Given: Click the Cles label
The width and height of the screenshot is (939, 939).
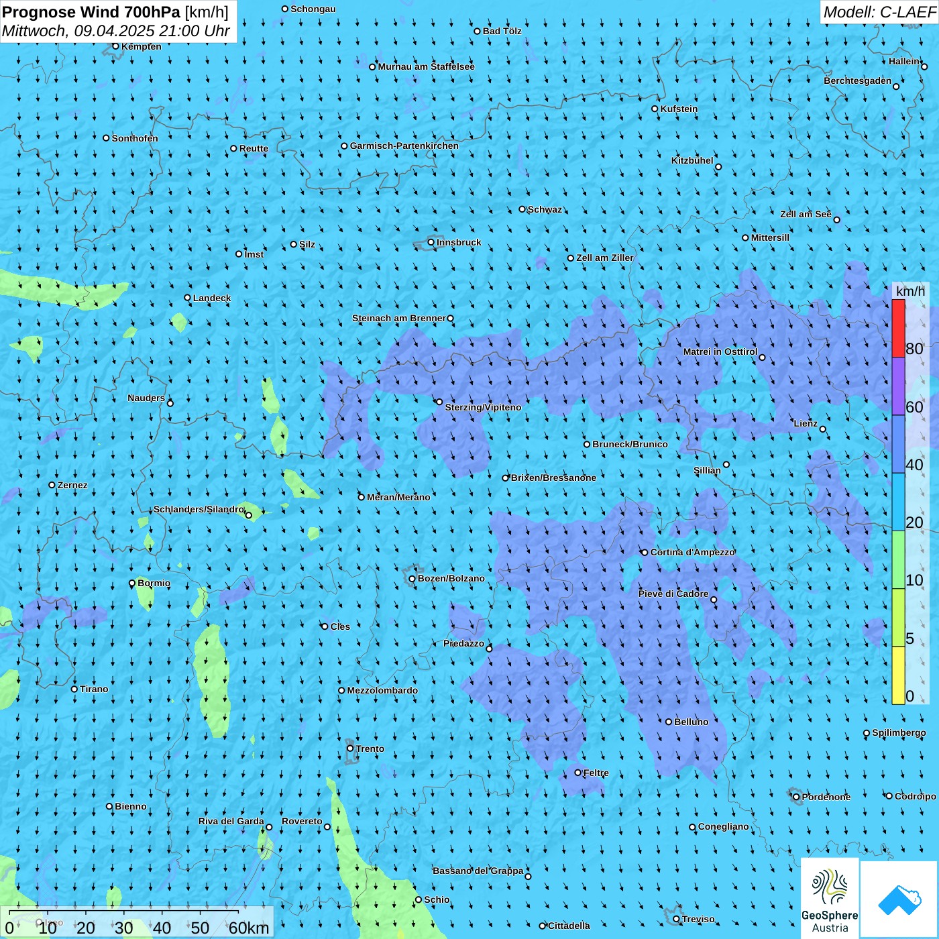Looking at the screenshot, I should pos(340,626).
